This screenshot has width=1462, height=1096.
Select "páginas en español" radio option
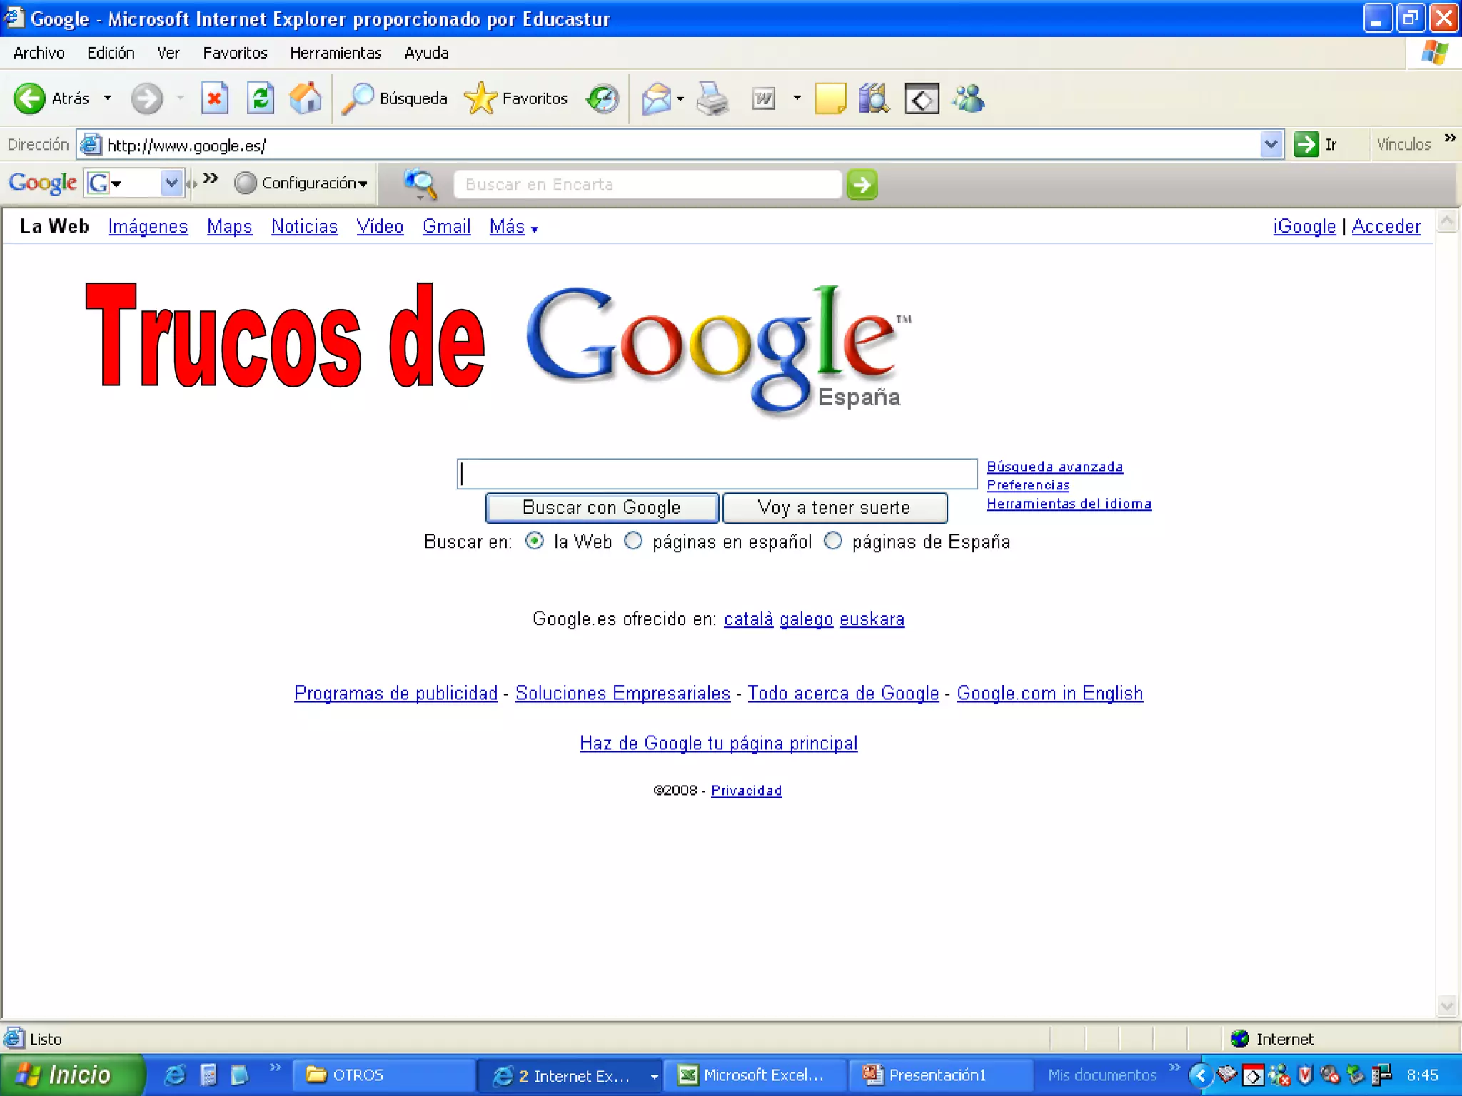(x=633, y=541)
